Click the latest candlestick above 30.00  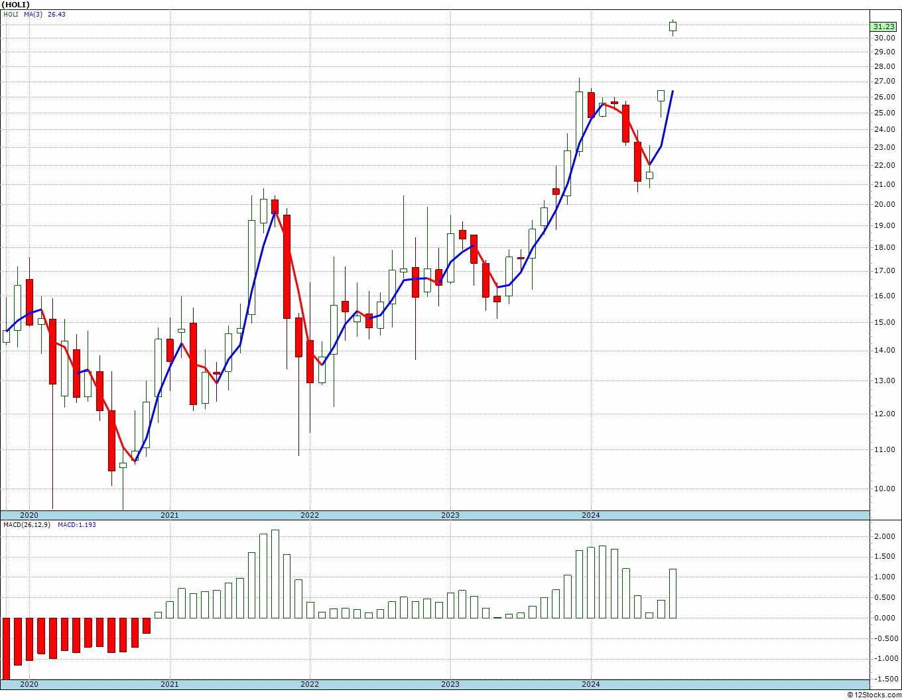pos(673,27)
